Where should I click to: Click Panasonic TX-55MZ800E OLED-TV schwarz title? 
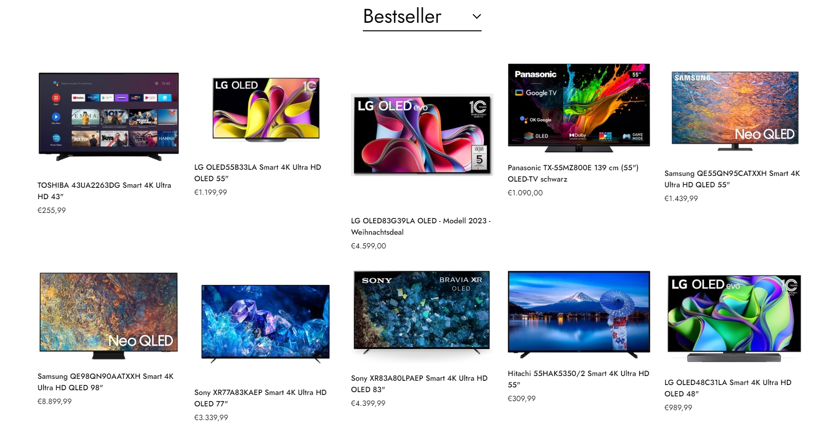click(x=573, y=173)
